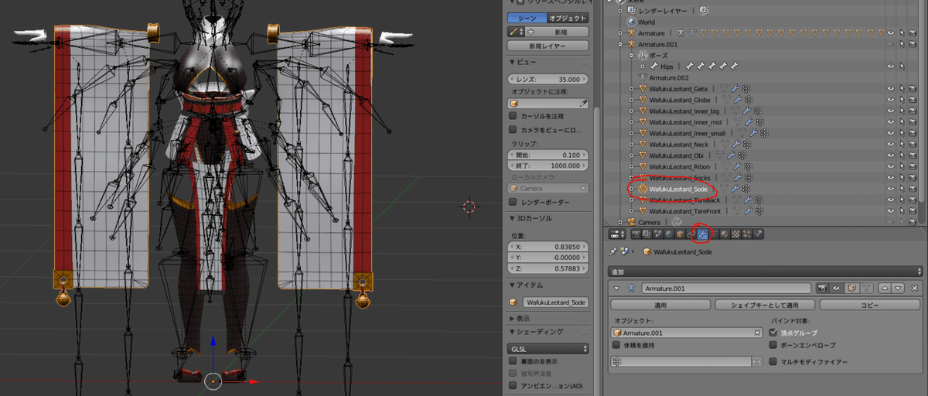Switch to the シーン grease pencil tab
Screen dimensions: 928x396
(526, 18)
